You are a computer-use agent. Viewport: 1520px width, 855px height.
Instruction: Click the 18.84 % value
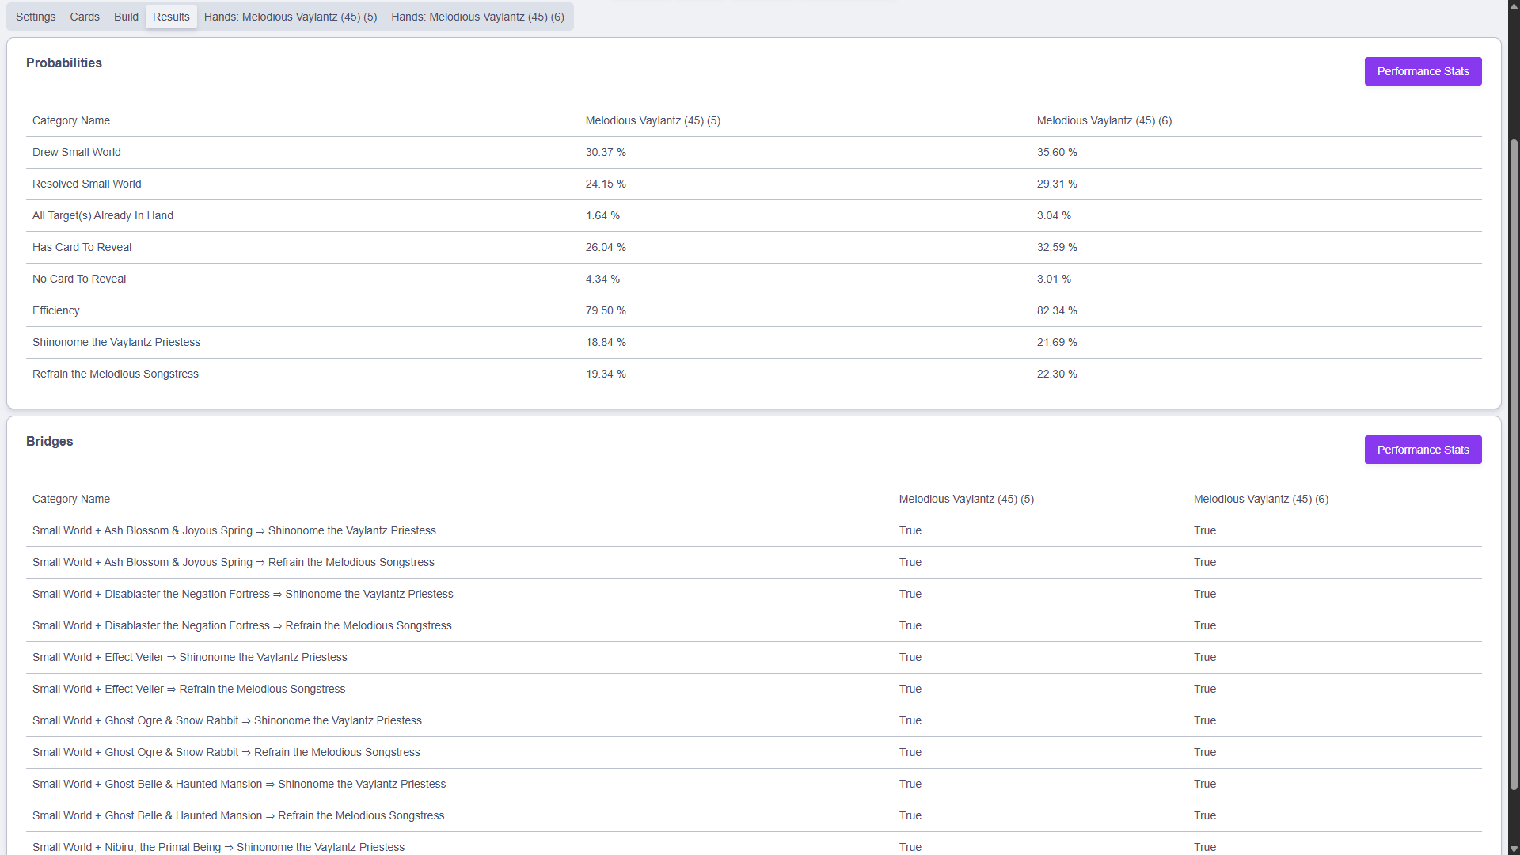(x=606, y=342)
